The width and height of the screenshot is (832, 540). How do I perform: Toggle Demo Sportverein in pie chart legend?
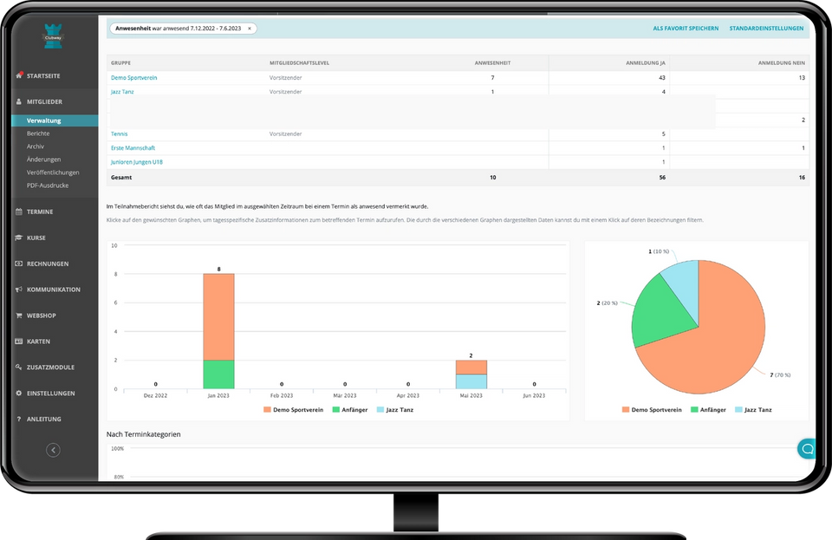[652, 410]
